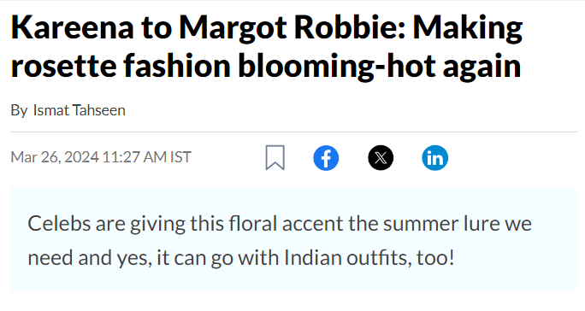Share the article on LinkedIn
The height and width of the screenshot is (311, 585).
click(x=434, y=158)
